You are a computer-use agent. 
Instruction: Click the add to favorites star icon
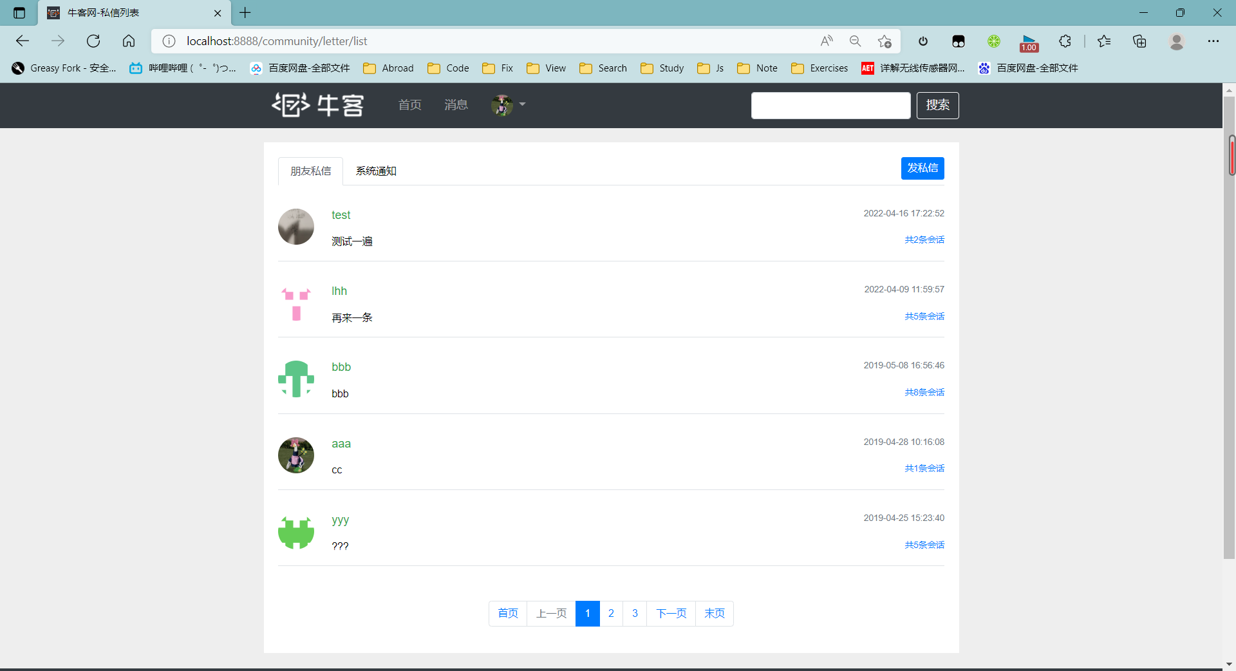click(885, 41)
